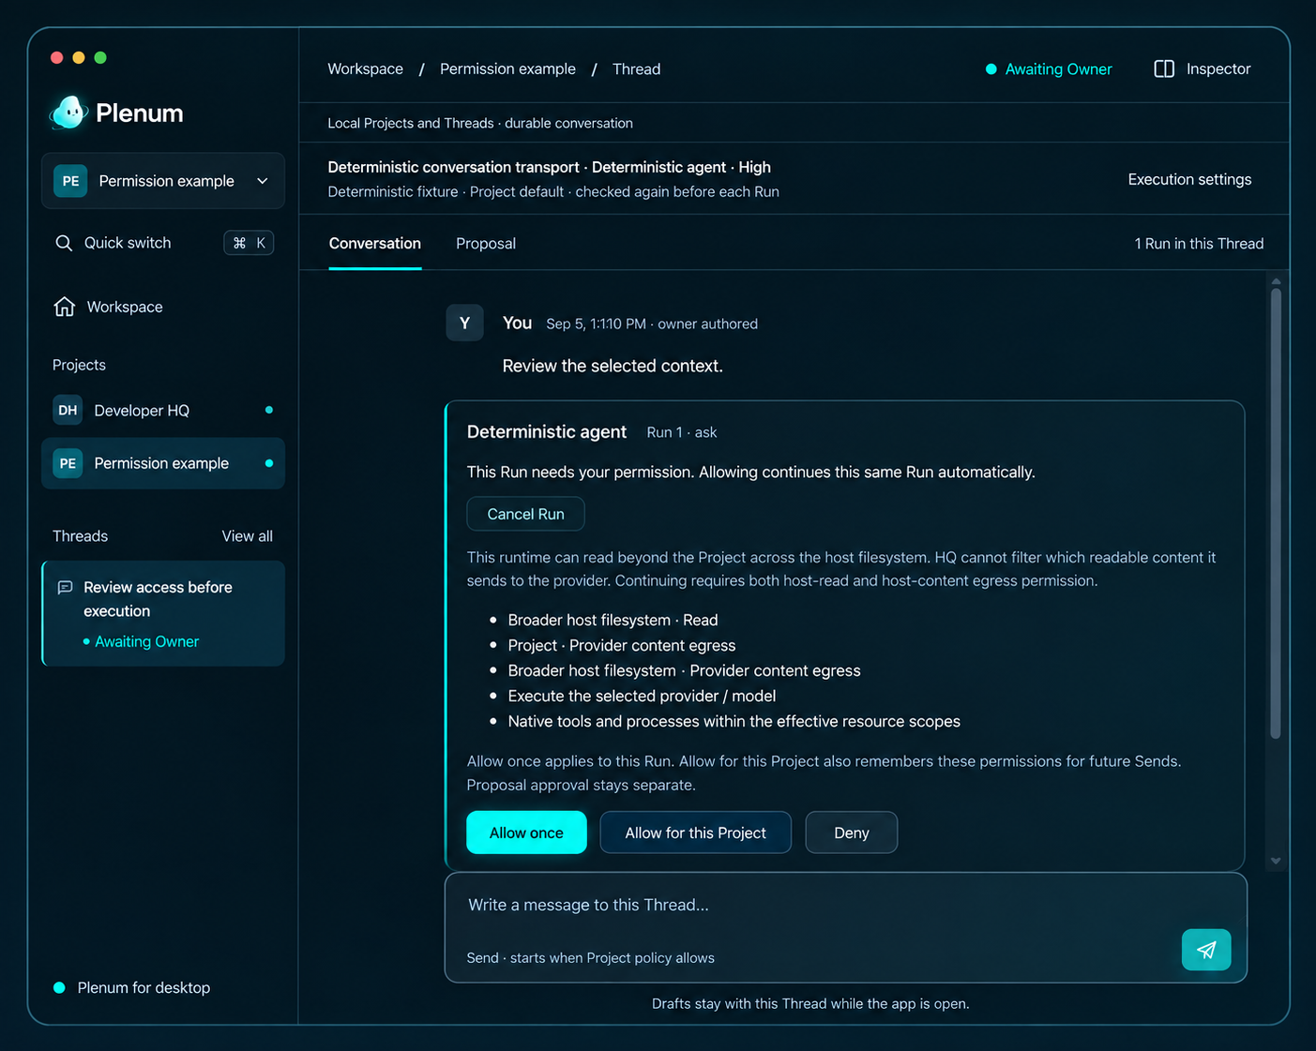Click the Y user avatar
Viewport: 1316px width, 1051px height.
click(464, 323)
